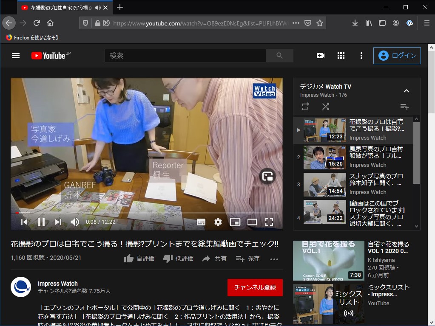435x326 pixels.
Task: Pause the currently playing video
Action: click(x=41, y=221)
